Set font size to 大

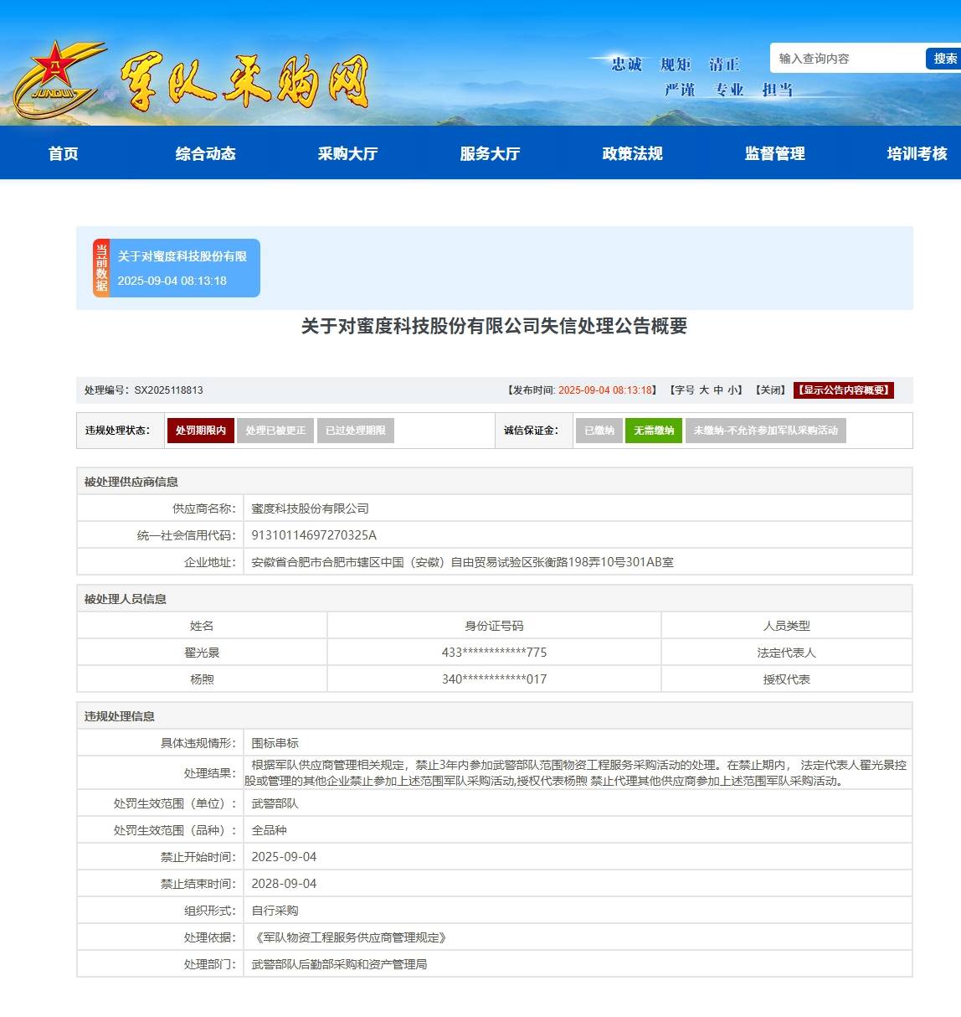pyautogui.click(x=704, y=390)
